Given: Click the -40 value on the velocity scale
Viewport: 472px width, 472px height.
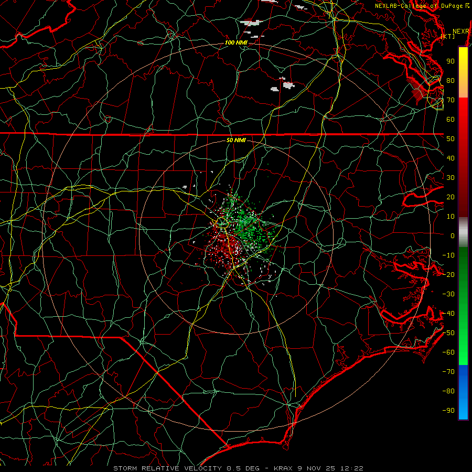Looking at the screenshot, I should [448, 314].
